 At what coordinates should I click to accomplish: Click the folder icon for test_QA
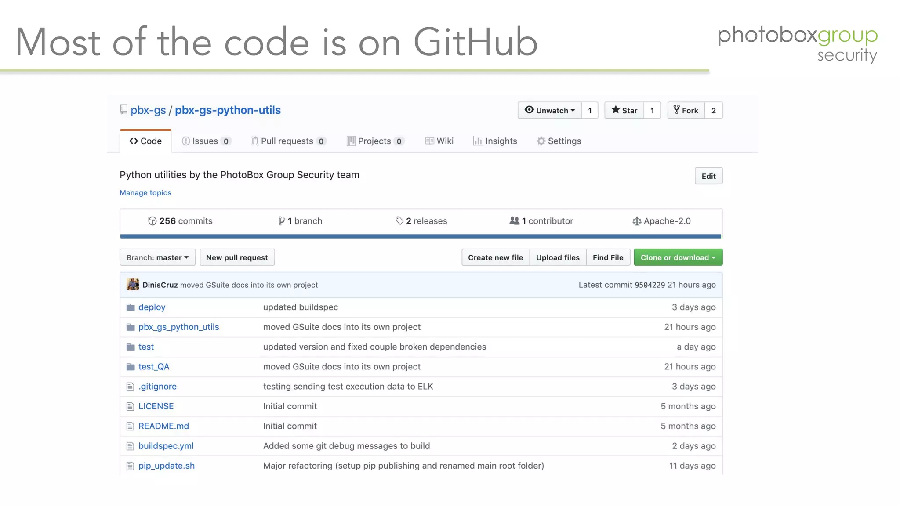click(x=131, y=366)
